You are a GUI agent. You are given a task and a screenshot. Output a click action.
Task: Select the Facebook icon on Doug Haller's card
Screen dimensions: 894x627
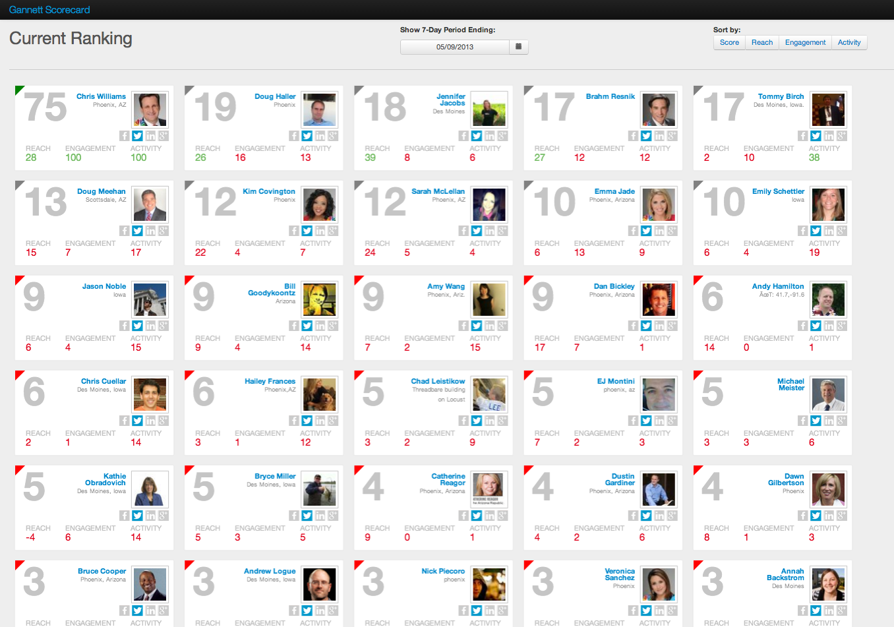(293, 136)
